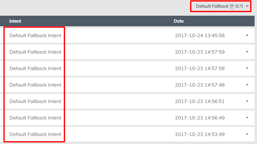The image size is (257, 144).
Task: Click the timestamp 2017-10-24 13:45:58
Action: click(200, 35)
